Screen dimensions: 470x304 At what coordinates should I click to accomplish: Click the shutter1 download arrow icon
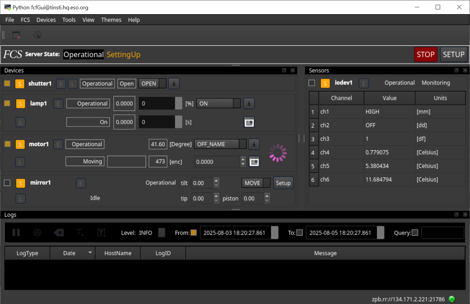click(x=174, y=84)
